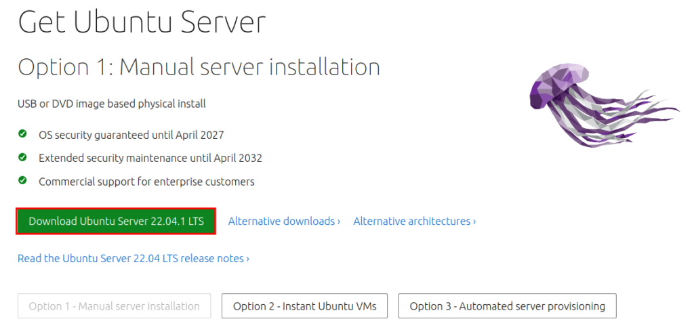This screenshot has height=336, width=694.
Task: Click the USB or DVD image based install text
Action: click(111, 104)
